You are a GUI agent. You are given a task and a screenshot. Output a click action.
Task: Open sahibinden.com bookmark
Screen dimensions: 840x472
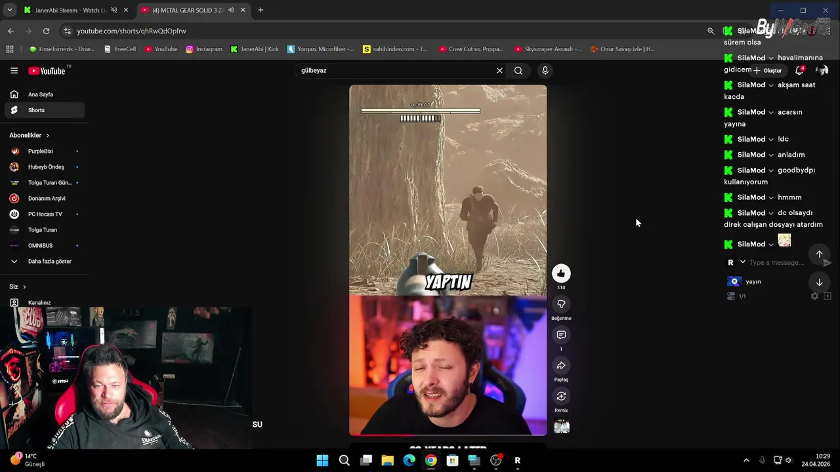click(395, 49)
